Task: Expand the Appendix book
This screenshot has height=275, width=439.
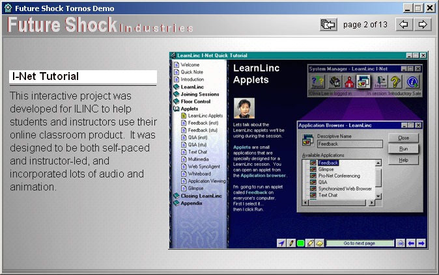Action: (177, 203)
